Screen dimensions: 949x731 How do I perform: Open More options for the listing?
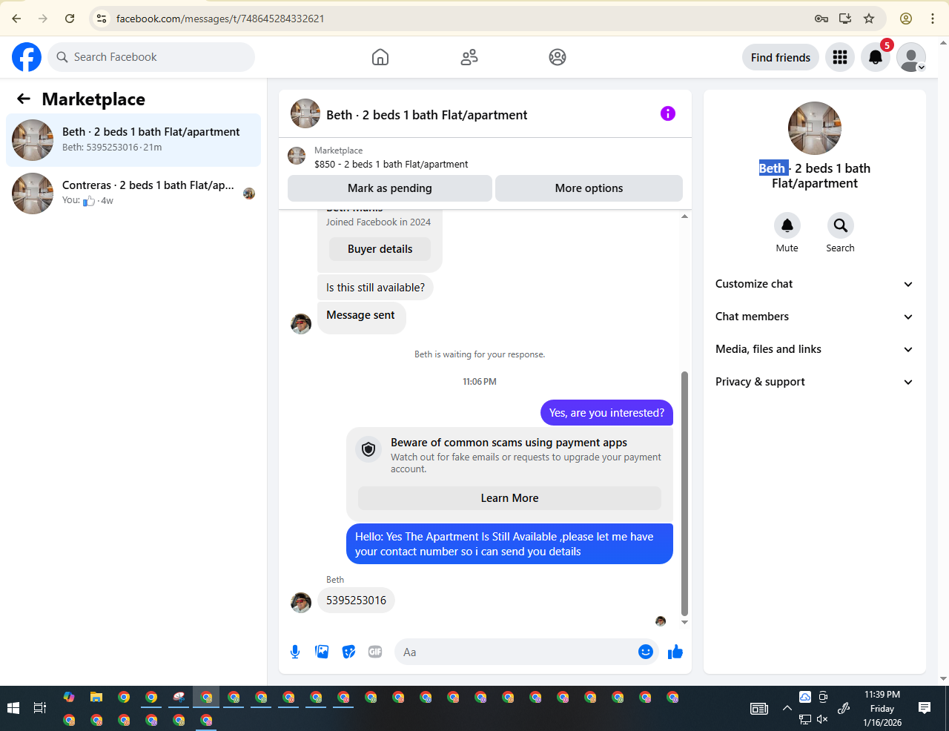[x=589, y=188]
